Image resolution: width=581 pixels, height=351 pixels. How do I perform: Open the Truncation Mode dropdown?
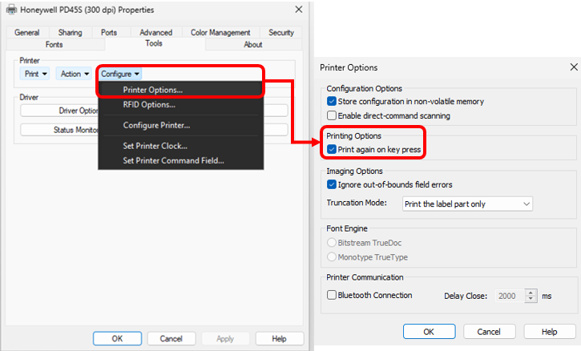pos(468,204)
